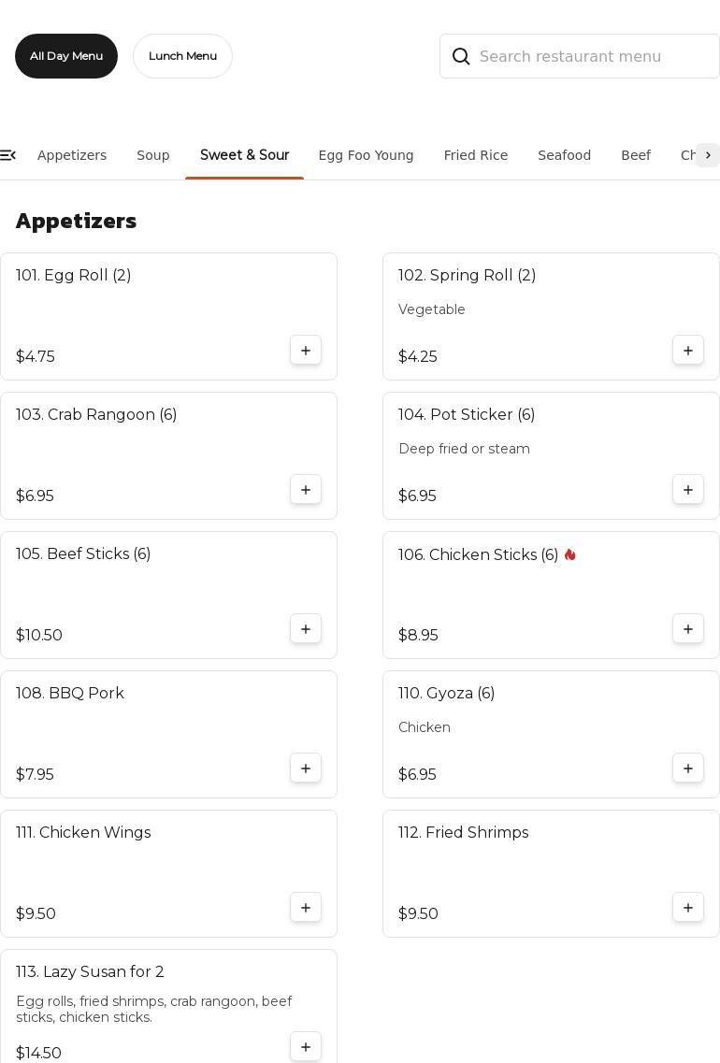720x1063 pixels.
Task: Go to the Soup category tab
Action: click(x=153, y=155)
